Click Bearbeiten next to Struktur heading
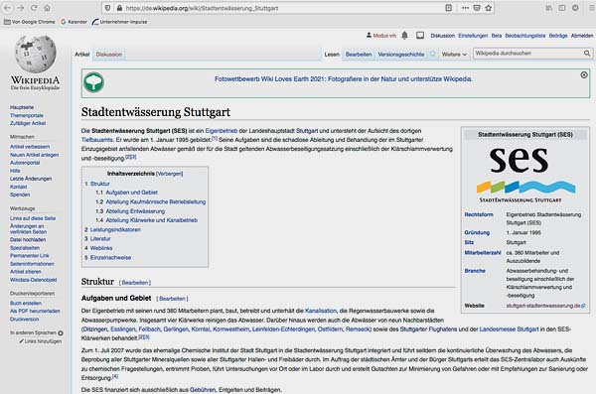 tap(135, 283)
